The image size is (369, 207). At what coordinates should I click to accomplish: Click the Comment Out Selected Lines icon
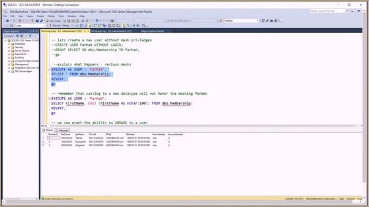[x=124, y=25]
